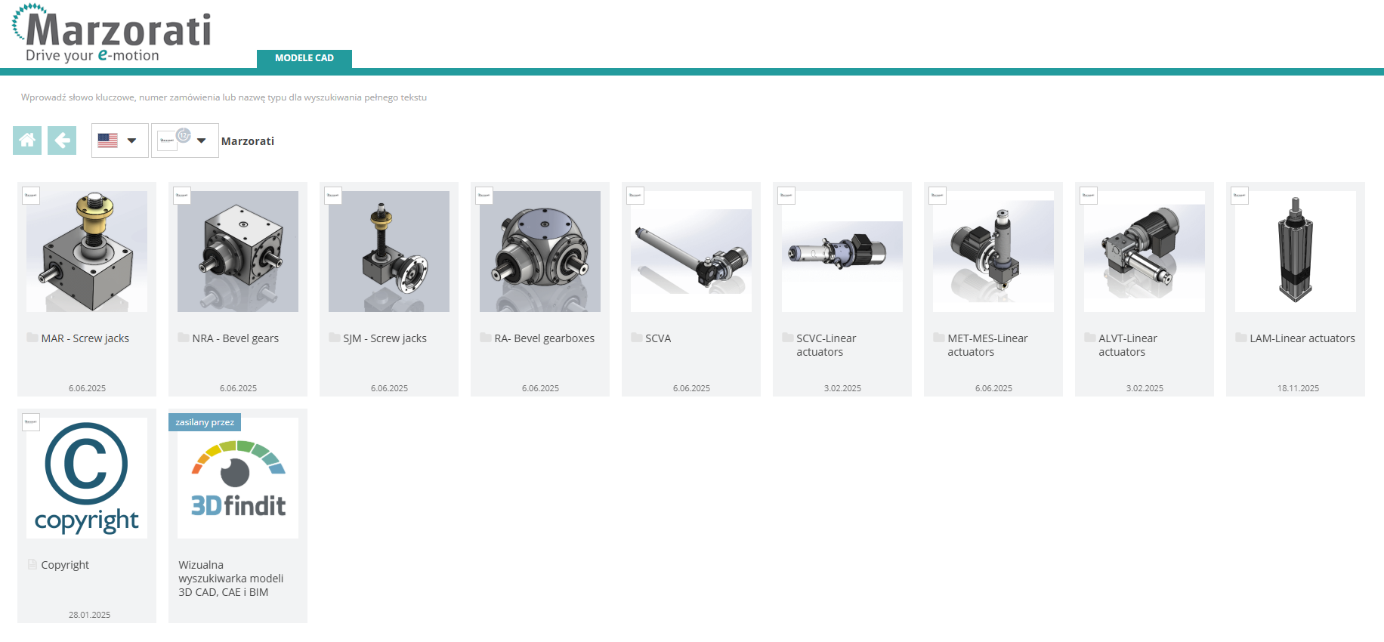1384x642 pixels.
Task: Click the 6.06.2025 date on MAR card
Action: tap(87, 388)
